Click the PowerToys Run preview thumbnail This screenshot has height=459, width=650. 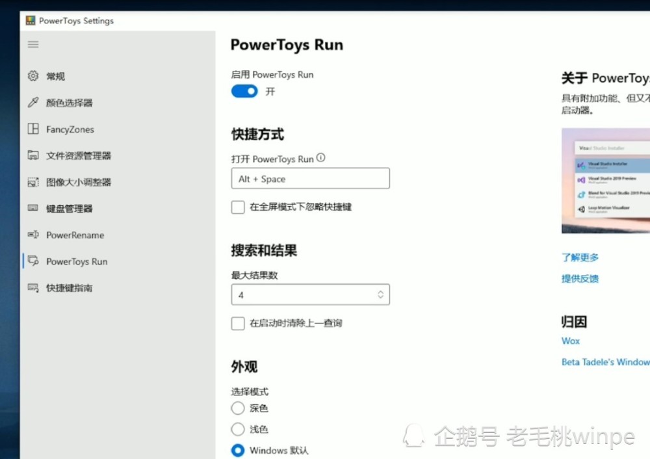606,181
